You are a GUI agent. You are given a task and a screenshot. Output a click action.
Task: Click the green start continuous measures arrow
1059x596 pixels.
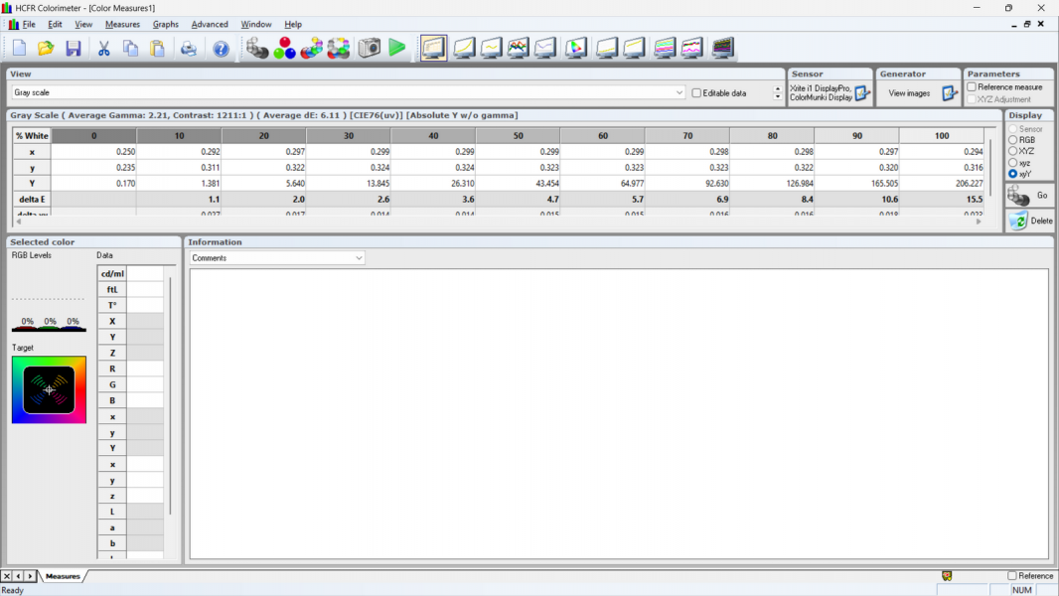pos(397,48)
